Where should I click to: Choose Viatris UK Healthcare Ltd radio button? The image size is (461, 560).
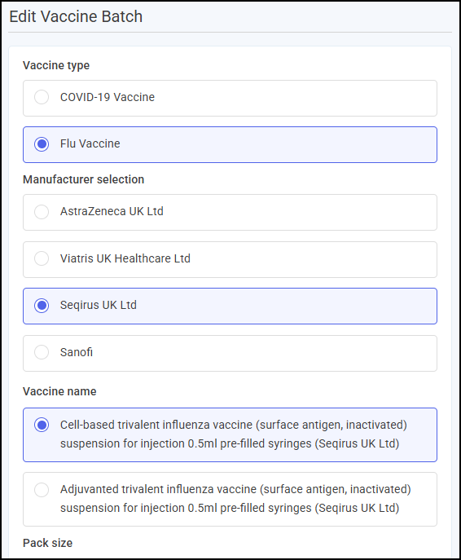42,258
